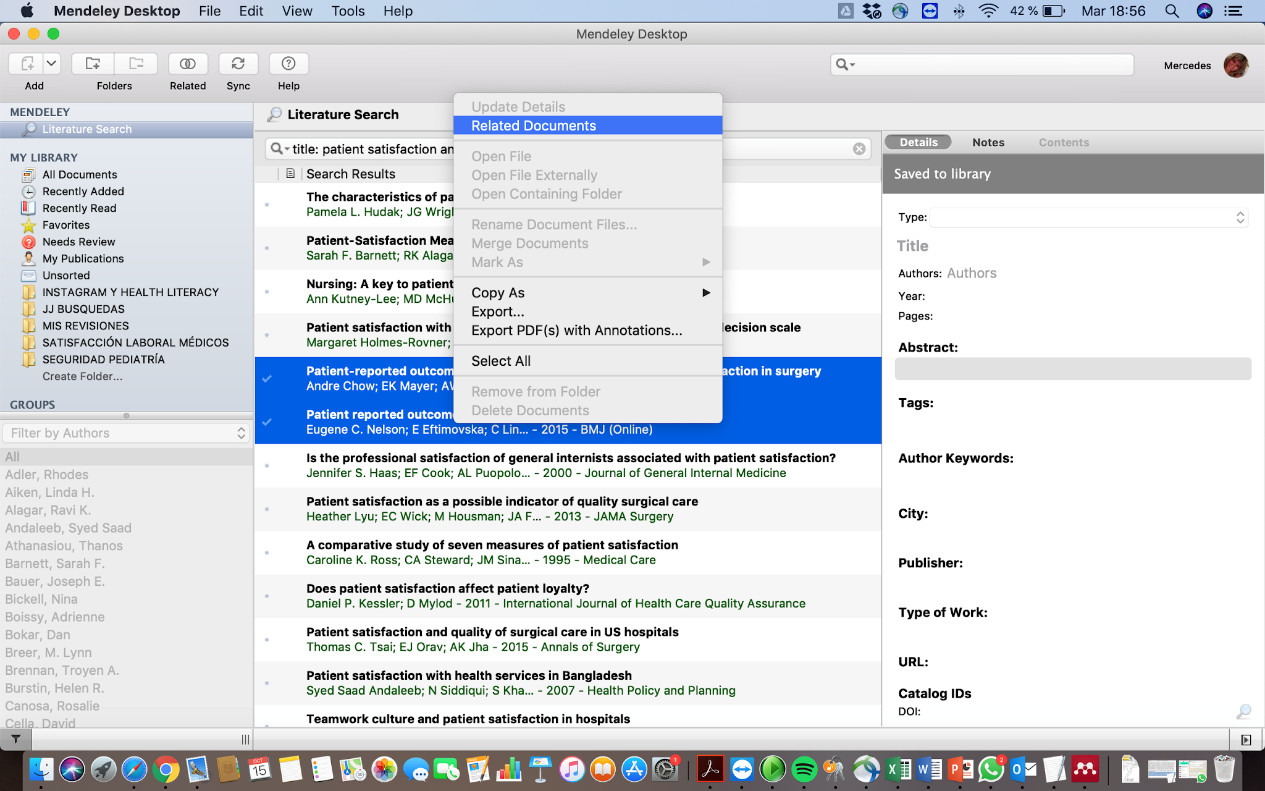Click the create new folder icon
The width and height of the screenshot is (1265, 791).
93,64
